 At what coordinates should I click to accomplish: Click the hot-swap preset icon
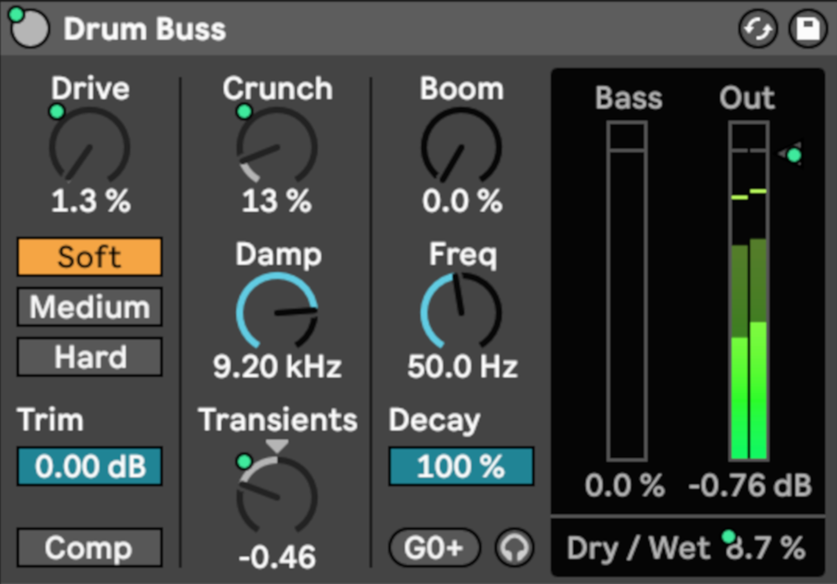pyautogui.click(x=758, y=29)
